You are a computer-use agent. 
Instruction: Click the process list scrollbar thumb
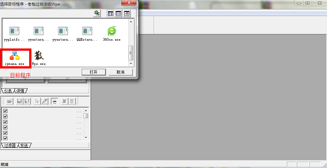(x=131, y=53)
